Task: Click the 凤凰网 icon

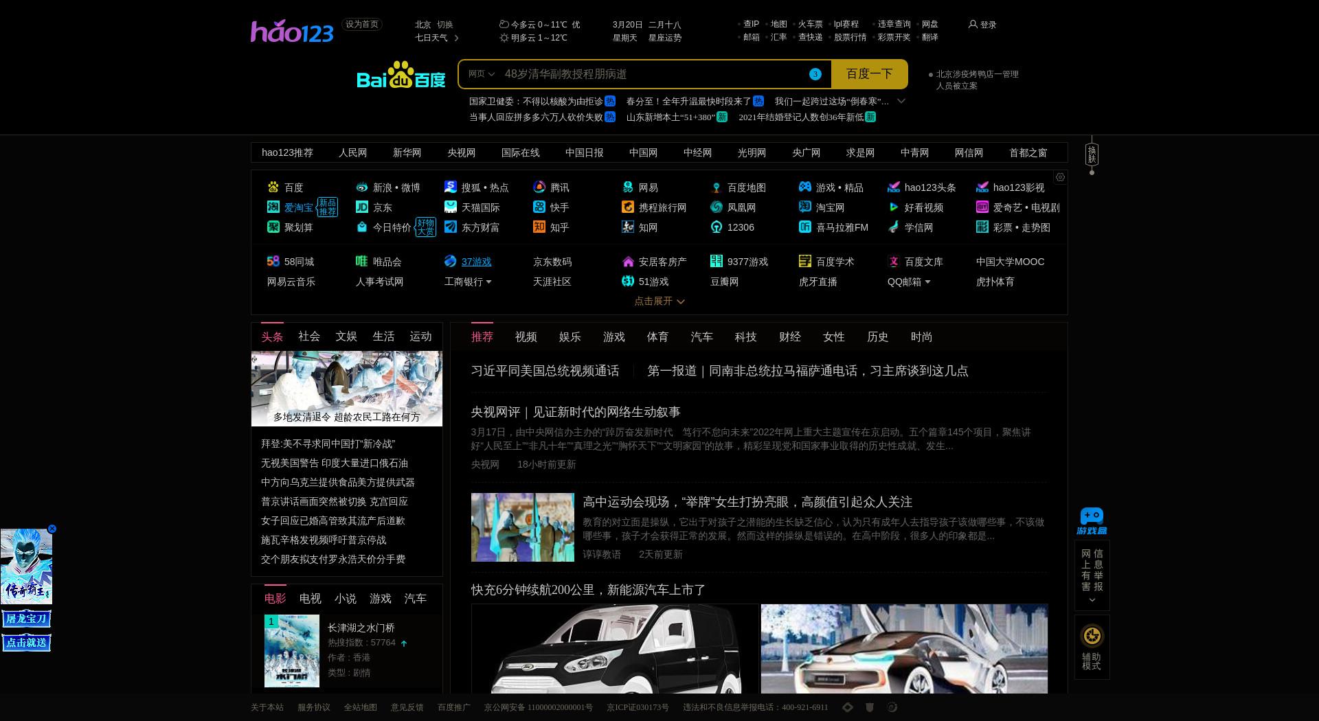Action: (x=716, y=207)
